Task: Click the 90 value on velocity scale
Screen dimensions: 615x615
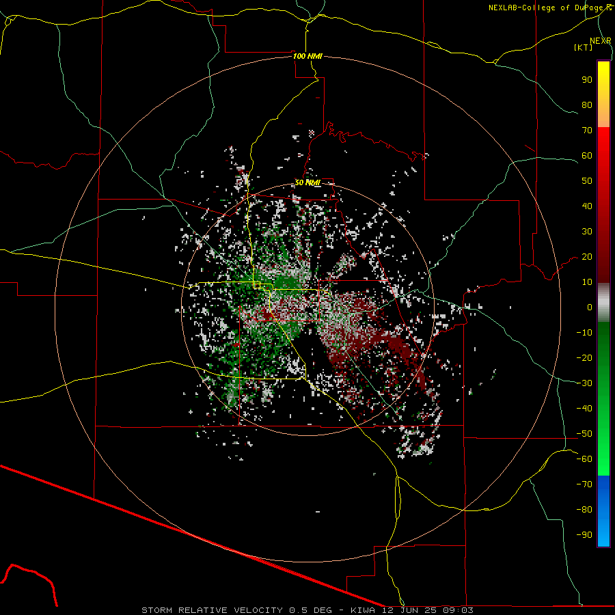Action: coord(587,80)
